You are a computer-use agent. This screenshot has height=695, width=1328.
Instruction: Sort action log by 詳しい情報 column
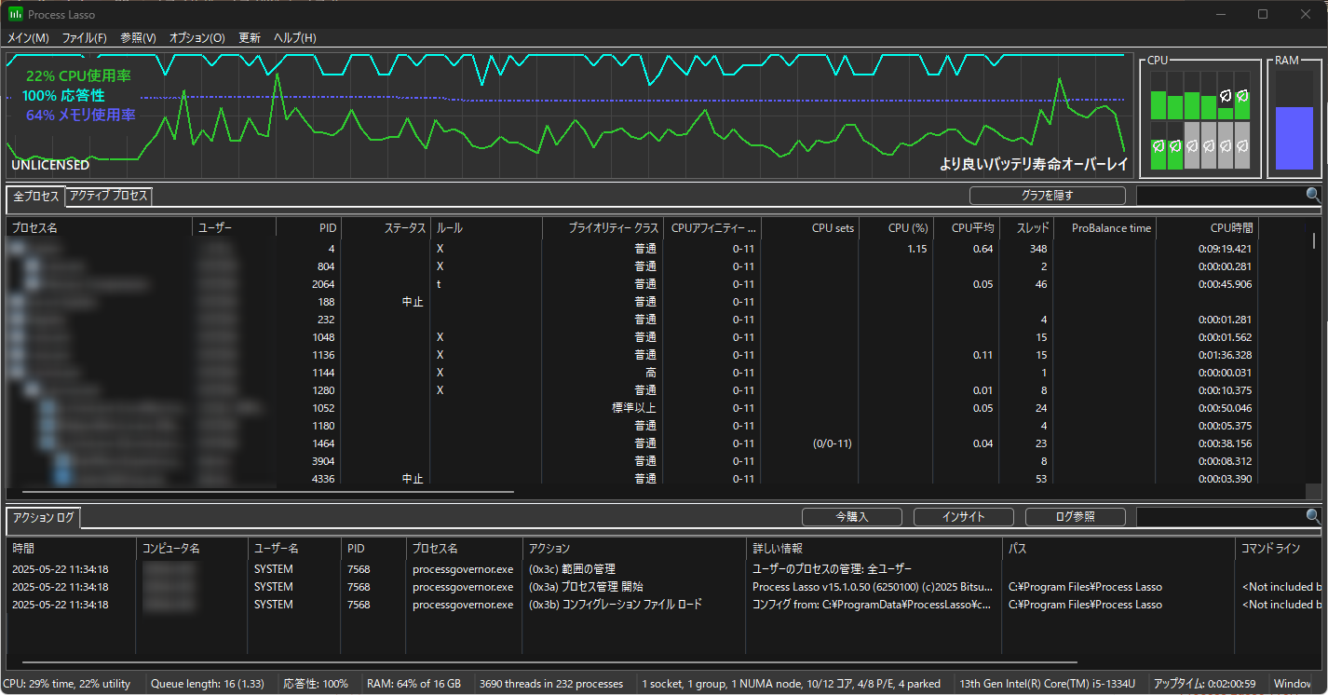pos(874,549)
